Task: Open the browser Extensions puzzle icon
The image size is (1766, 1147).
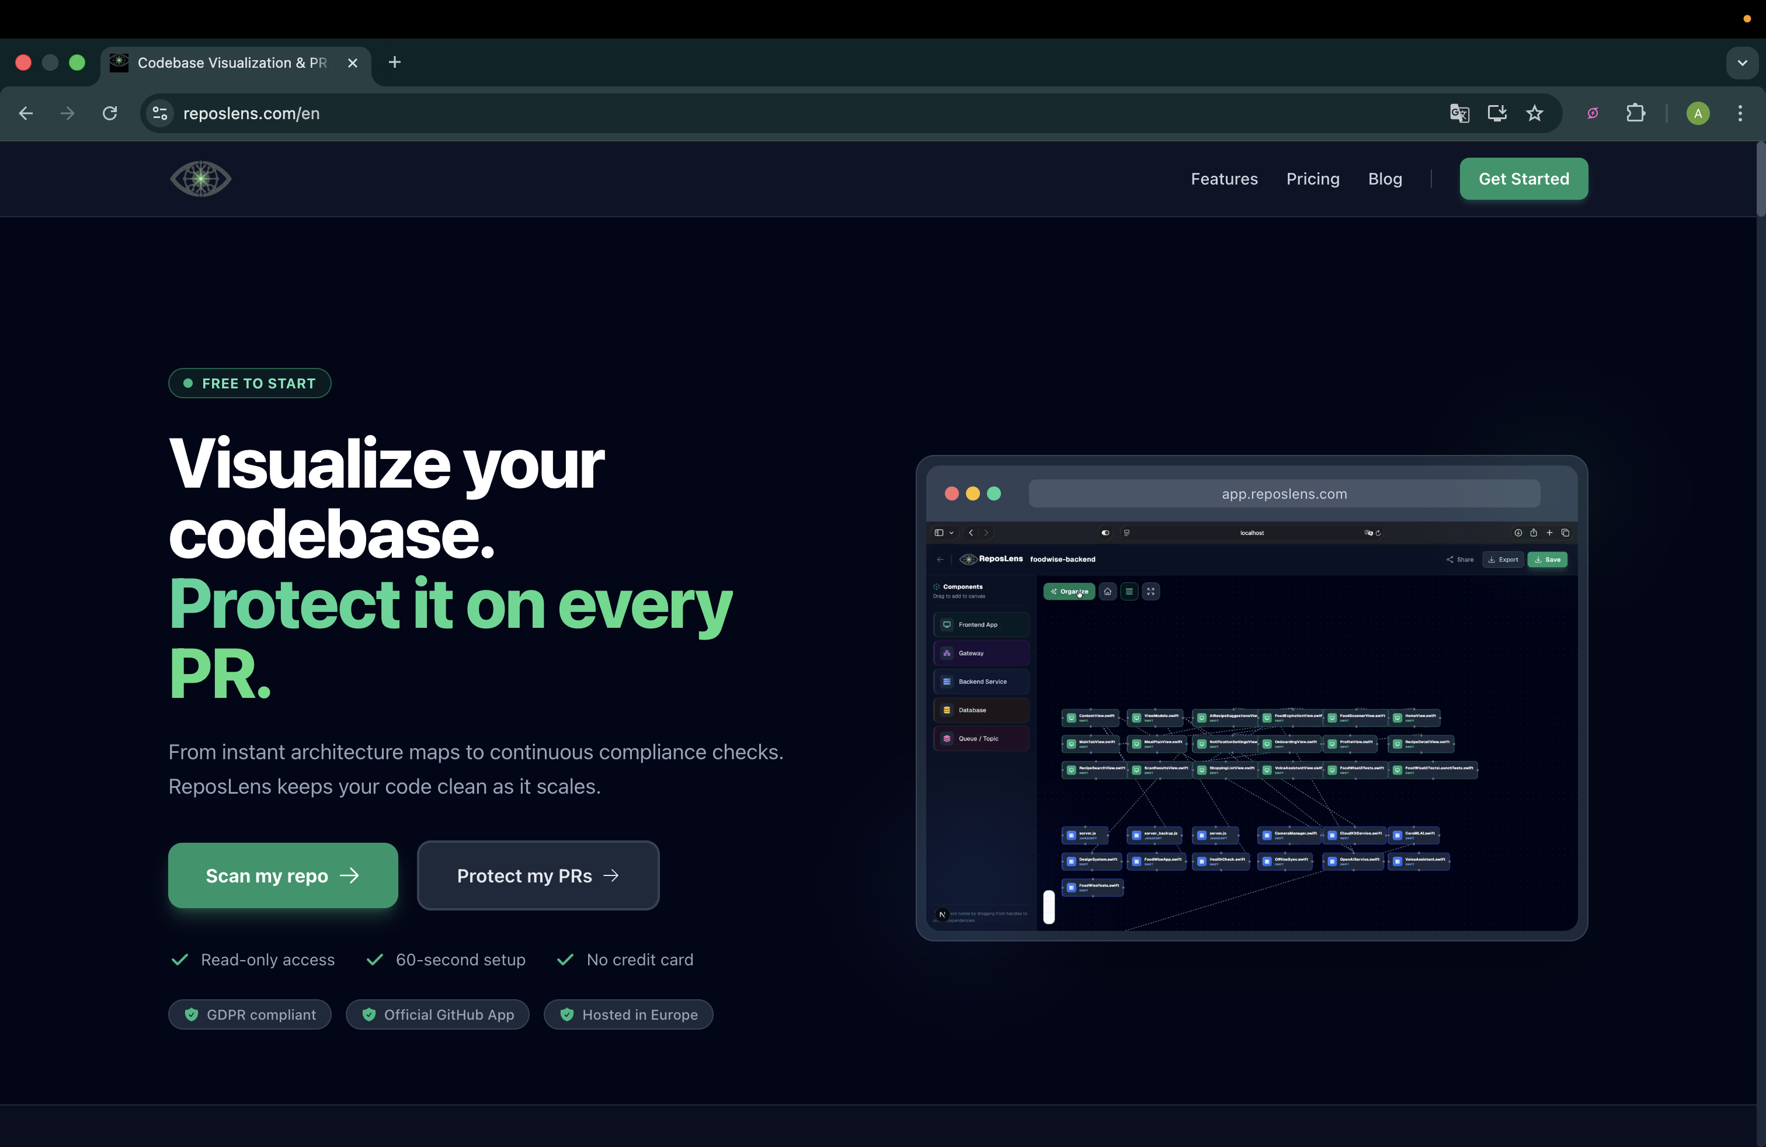Action: pyautogui.click(x=1635, y=113)
